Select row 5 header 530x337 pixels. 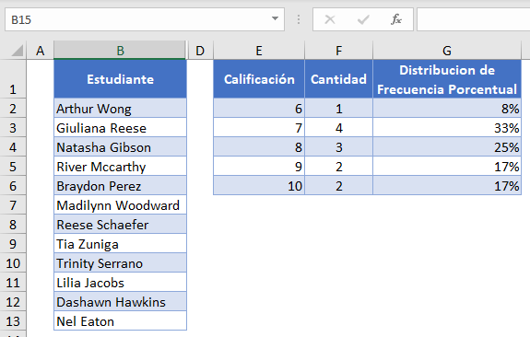tap(13, 167)
